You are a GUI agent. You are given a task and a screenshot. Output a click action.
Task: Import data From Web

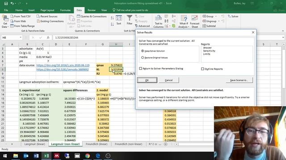click(18, 21)
